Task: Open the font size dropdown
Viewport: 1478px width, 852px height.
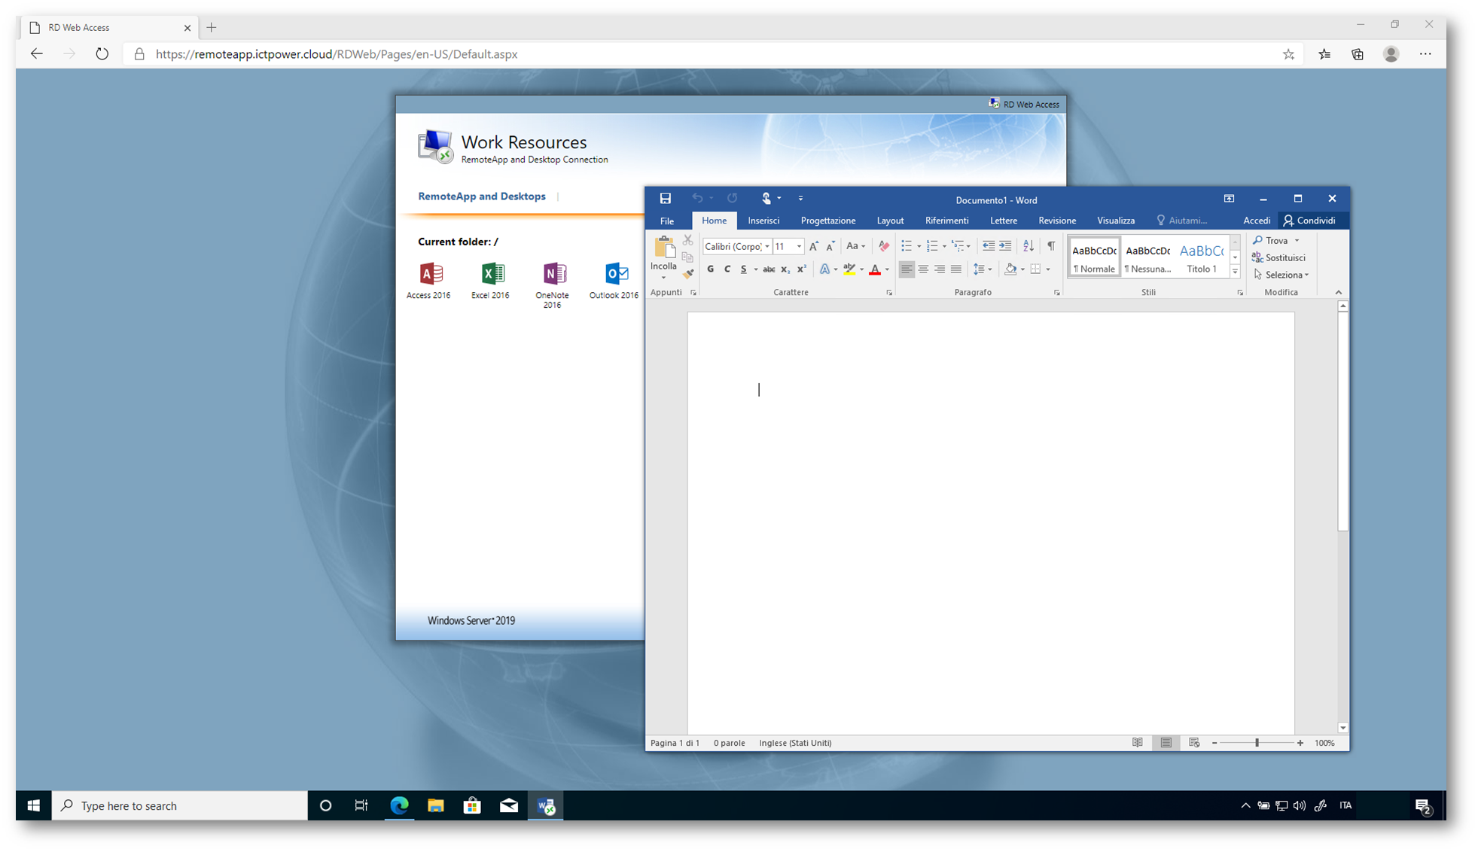Action: (799, 247)
